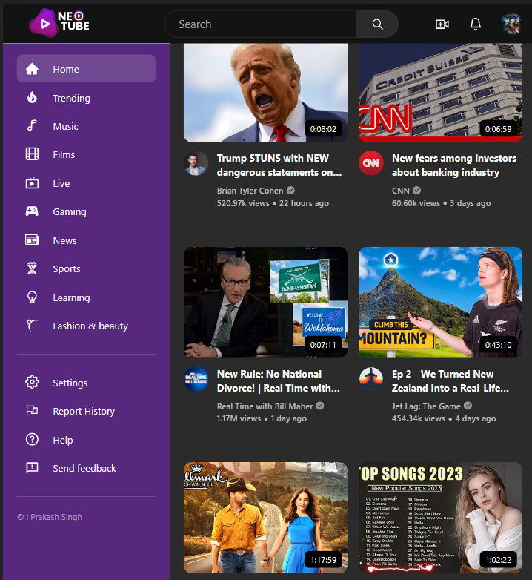The width and height of the screenshot is (532, 580).
Task: Click the Learning lightbulb icon
Action: [x=32, y=297]
